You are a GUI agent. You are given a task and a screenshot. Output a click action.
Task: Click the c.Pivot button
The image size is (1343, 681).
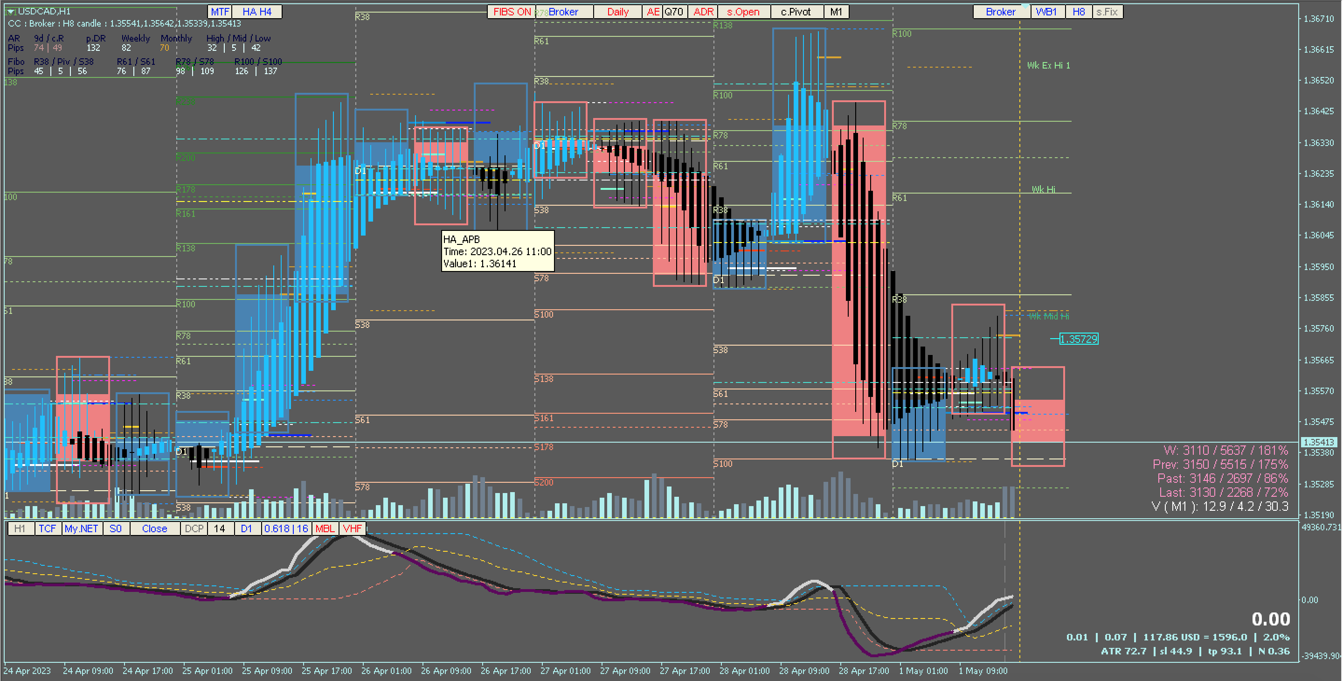pos(796,12)
